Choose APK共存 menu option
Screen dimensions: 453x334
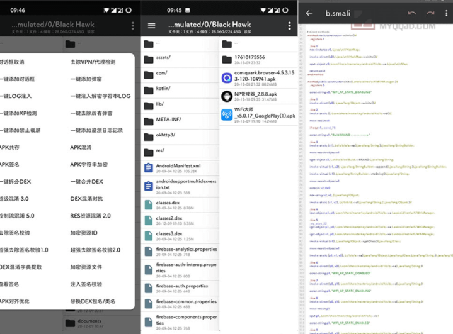(10, 147)
